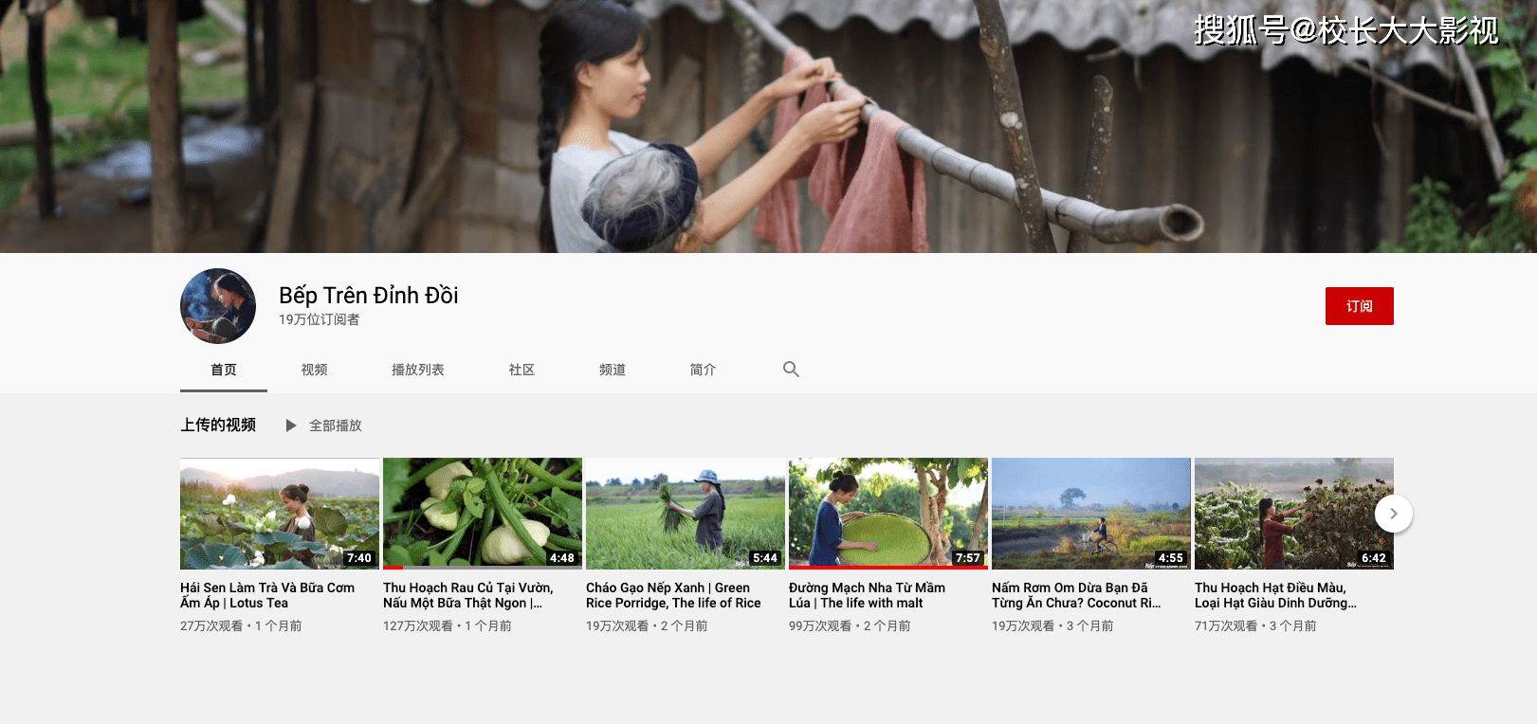1537x724 pixels.
Task: Open The life with malt video thumbnail
Action: coord(888,514)
